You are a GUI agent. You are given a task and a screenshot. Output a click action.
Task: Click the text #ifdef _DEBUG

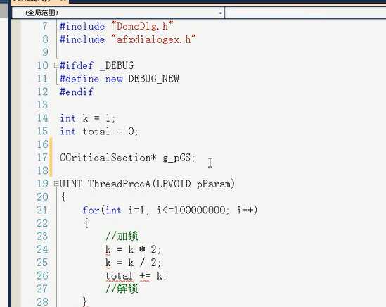(97, 65)
